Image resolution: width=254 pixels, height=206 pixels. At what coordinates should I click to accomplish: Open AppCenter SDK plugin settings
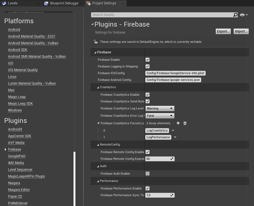[20, 136]
